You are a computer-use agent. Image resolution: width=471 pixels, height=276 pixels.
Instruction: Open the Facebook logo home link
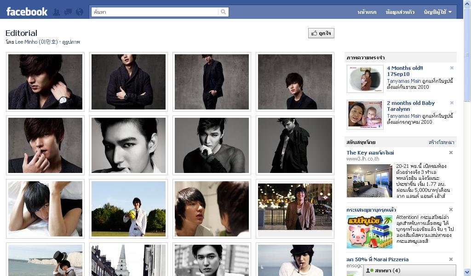[x=27, y=11]
